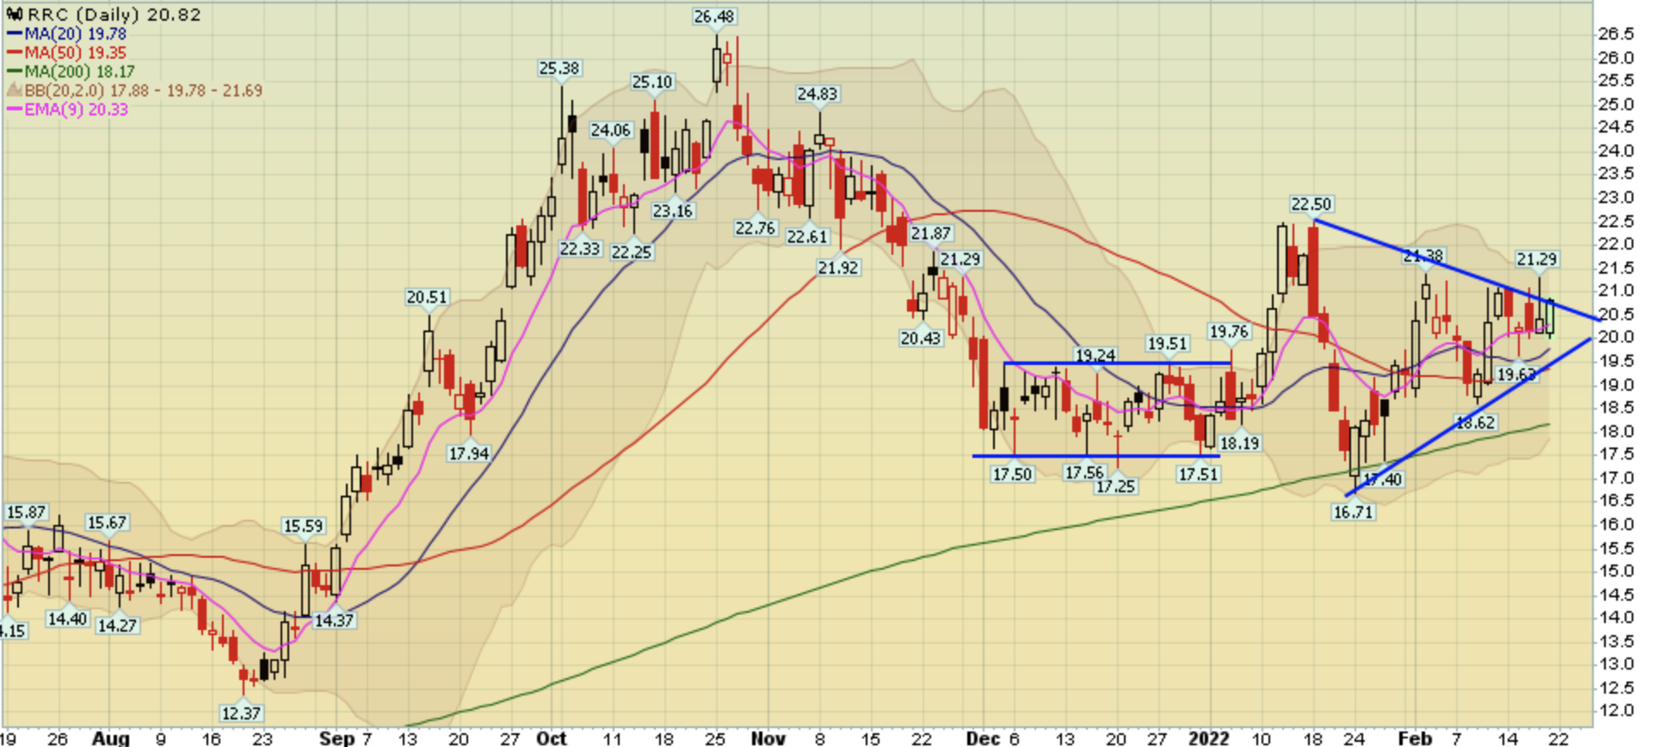Click the 20.51 September price label
1654x747 pixels.
coord(427,298)
